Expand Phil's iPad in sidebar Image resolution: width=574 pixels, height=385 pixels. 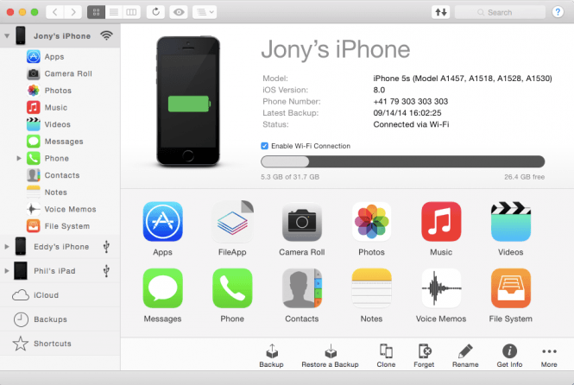tap(7, 271)
